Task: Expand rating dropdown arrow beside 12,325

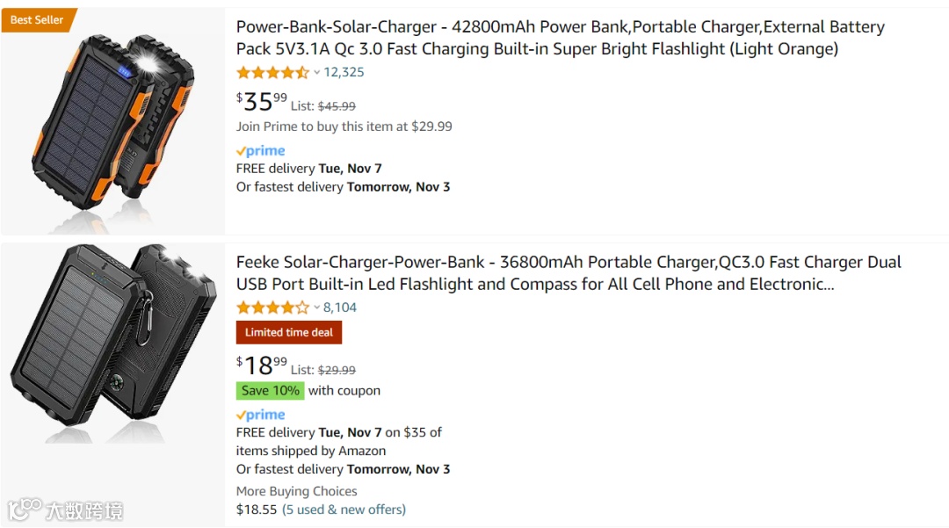Action: click(316, 73)
